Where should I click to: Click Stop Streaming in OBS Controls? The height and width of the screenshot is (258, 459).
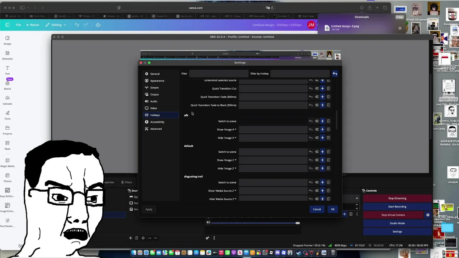[x=397, y=198]
